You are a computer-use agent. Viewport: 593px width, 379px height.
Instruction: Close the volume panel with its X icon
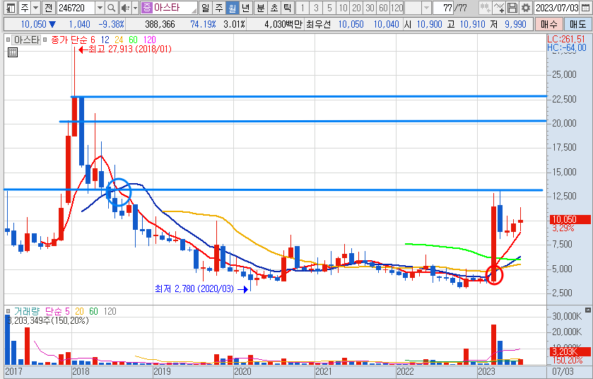(x=588, y=310)
